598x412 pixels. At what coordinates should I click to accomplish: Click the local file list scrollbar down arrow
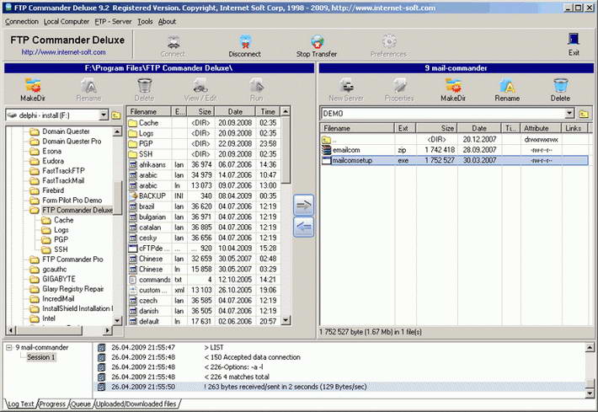(x=286, y=320)
